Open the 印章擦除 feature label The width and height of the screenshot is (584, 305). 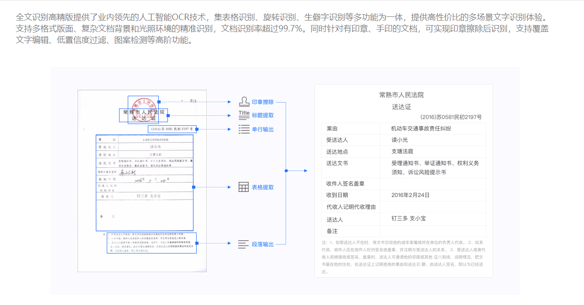click(263, 102)
